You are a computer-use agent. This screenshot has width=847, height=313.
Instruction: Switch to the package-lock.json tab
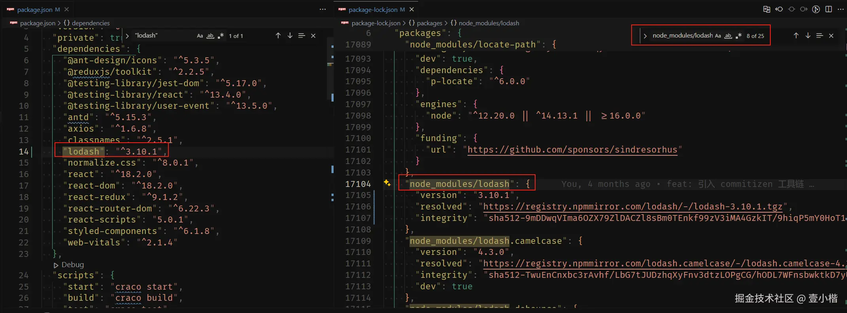372,9
